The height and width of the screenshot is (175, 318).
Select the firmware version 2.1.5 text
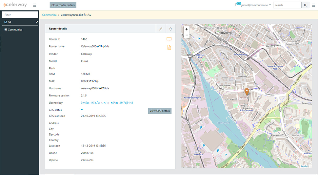click(x=84, y=96)
